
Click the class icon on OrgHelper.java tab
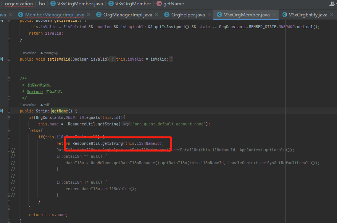[166, 15]
